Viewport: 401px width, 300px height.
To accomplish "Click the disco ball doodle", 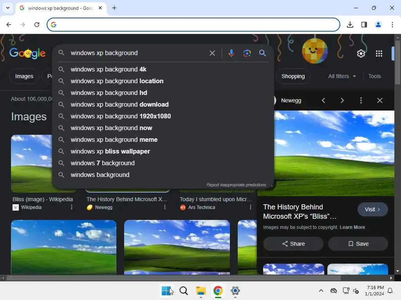I will coord(315,51).
